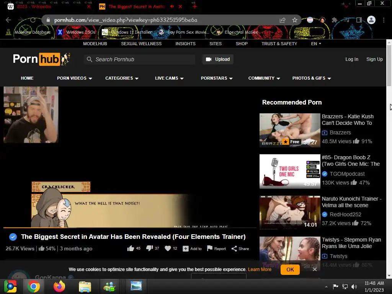Accept cookies with the OK button
The image size is (392, 294).
coord(290,269)
